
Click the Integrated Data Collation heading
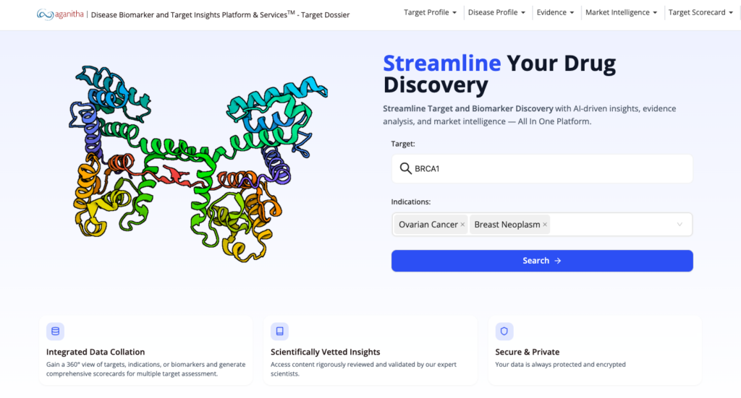(96, 352)
